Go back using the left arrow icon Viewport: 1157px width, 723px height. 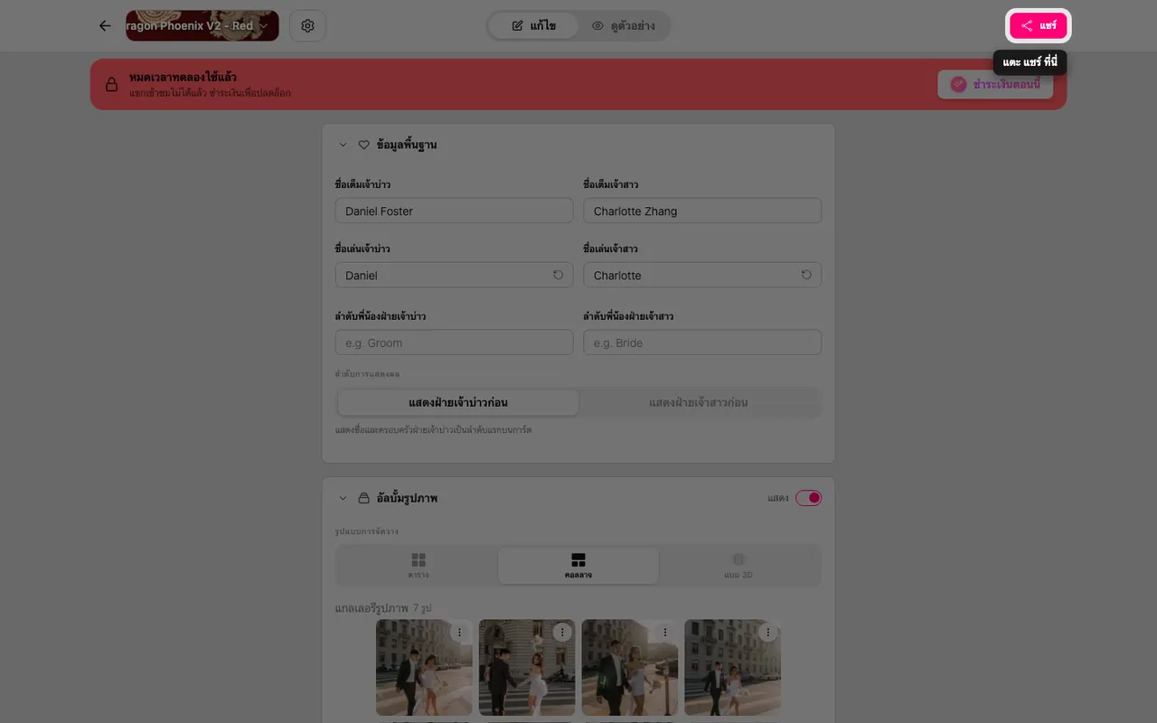pos(105,25)
